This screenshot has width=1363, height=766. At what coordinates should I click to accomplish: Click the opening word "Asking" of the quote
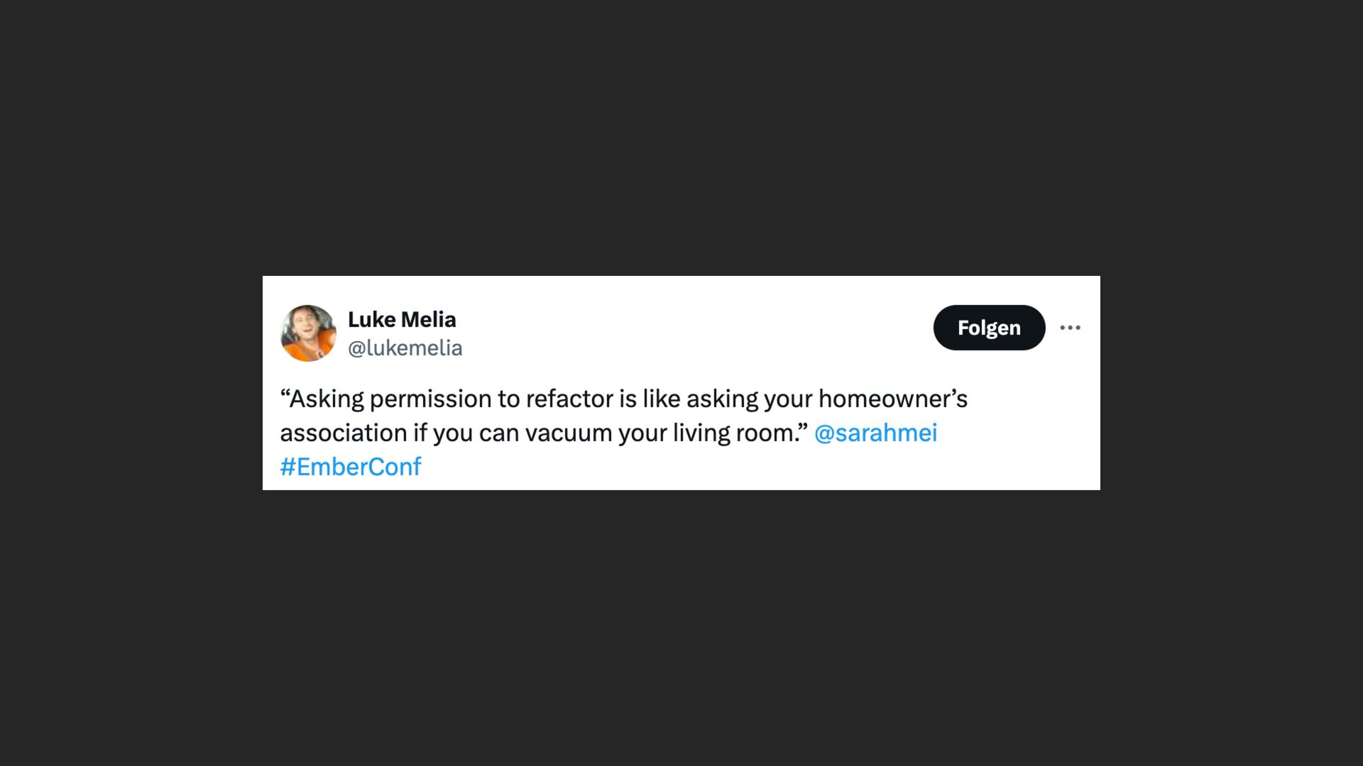coord(326,399)
